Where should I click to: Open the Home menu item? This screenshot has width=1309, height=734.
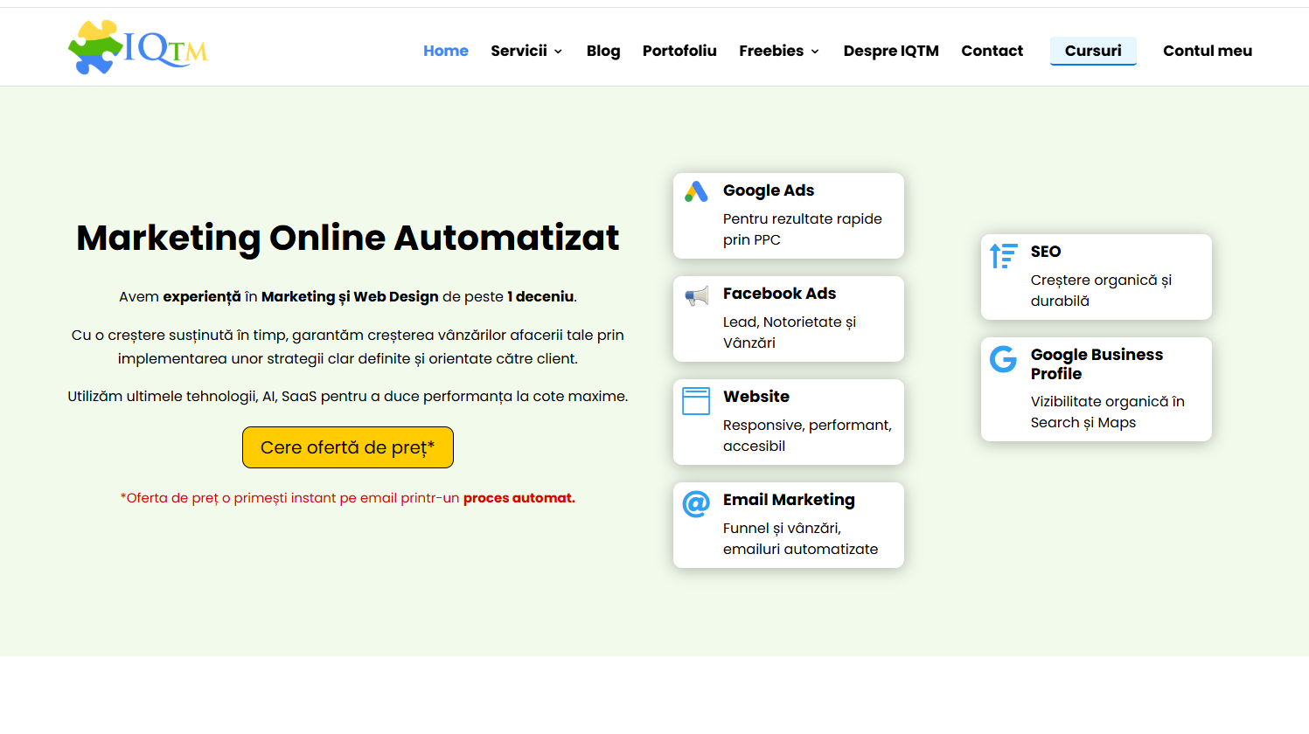445,51
